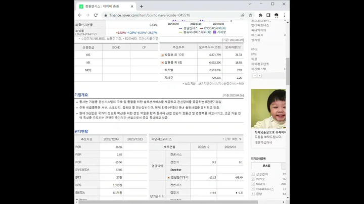This screenshot has height=204, width=364.
Task: Click the KOSDAQ대비 chart legend entry
Action: pyautogui.click(x=213, y=28)
